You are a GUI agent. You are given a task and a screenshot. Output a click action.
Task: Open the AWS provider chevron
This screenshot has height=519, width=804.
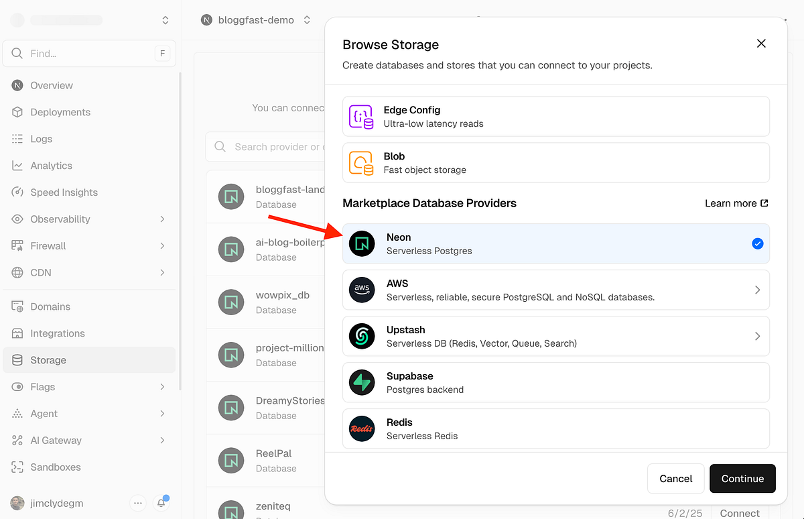[x=757, y=290]
